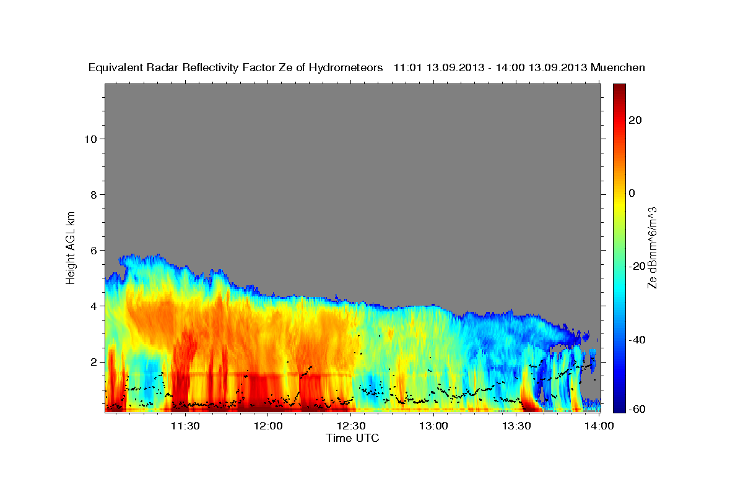
Task: Click the '13:00' time tick label
Action: 433,426
